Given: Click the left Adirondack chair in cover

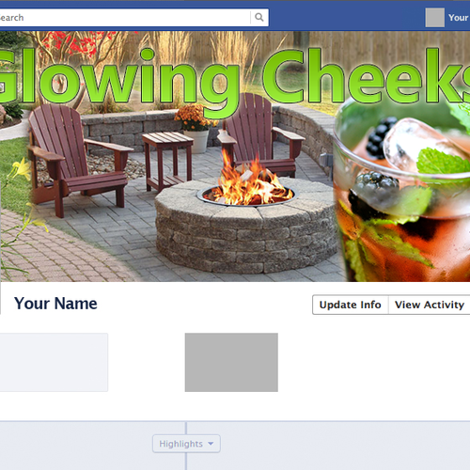Looking at the screenshot, I should click(78, 160).
